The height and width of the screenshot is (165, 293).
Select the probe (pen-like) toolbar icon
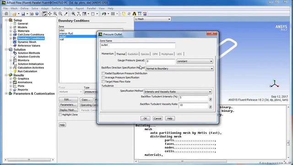click(66, 14)
